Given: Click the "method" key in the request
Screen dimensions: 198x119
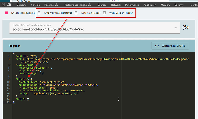Looking at the screenshot, I should point(21,56).
